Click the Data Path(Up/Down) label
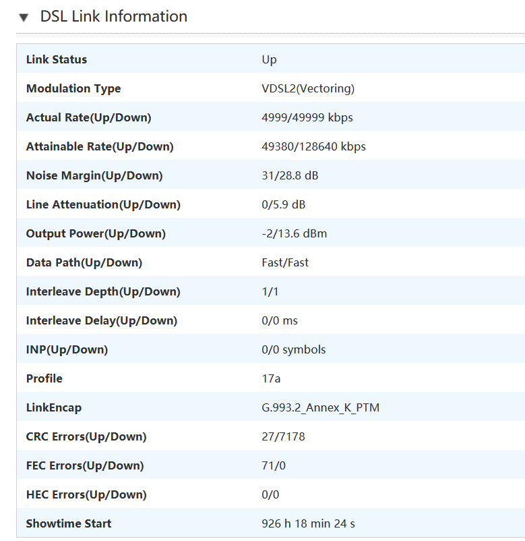Image resolution: width=525 pixels, height=541 pixels. point(84,262)
